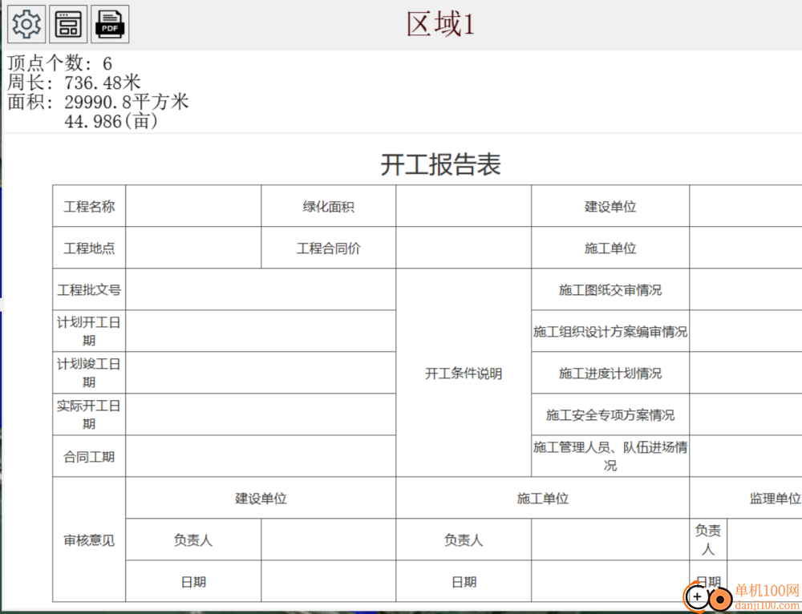802x614 pixels.
Task: Click the empty field next to 工程批文号
Action: tap(261, 289)
